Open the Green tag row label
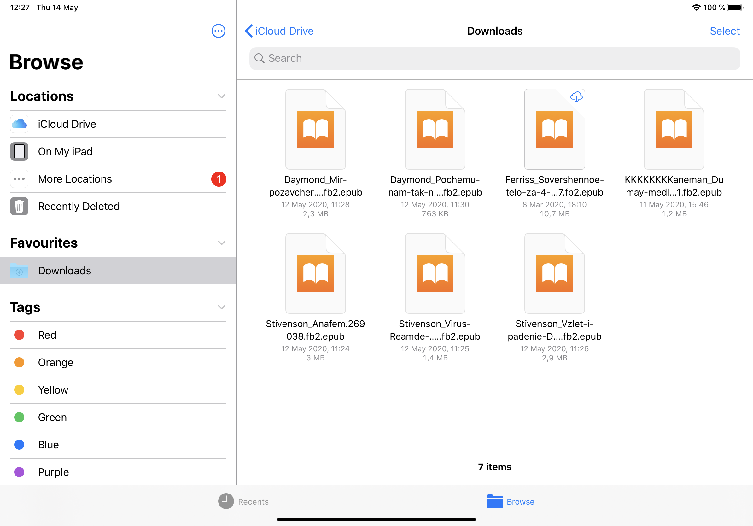Viewport: 753px width, 526px height. (52, 418)
